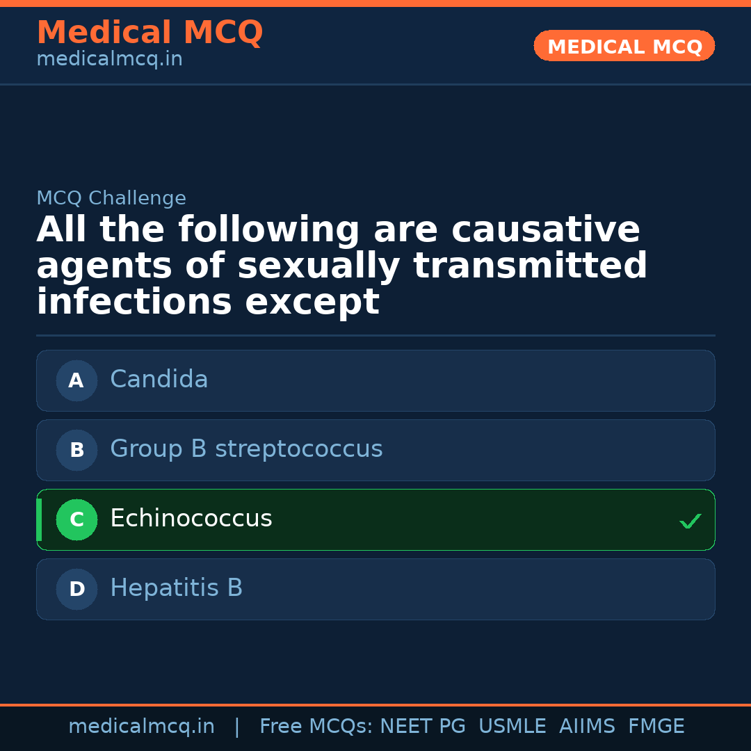
Task: Click the MCQ Challenge label
Action: [111, 198]
